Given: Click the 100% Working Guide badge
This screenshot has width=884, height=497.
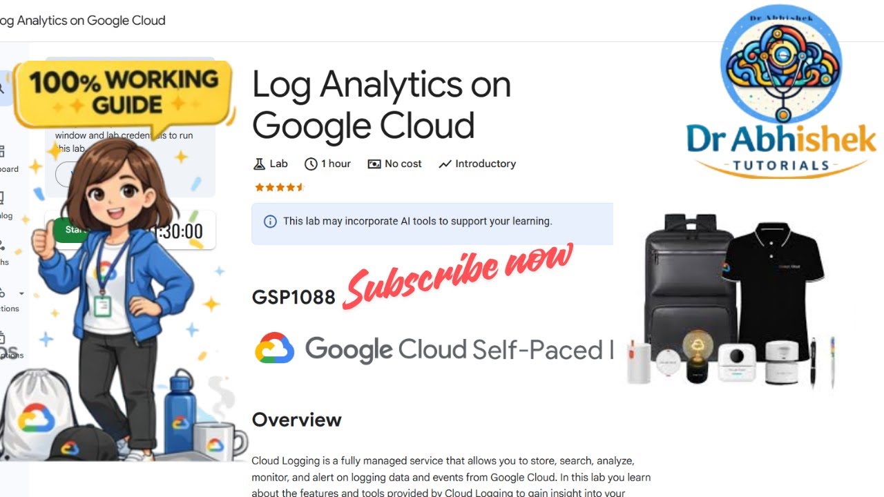Looking at the screenshot, I should click(124, 92).
